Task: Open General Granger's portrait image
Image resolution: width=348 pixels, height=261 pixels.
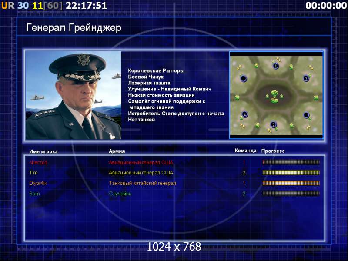Action: tap(74, 95)
